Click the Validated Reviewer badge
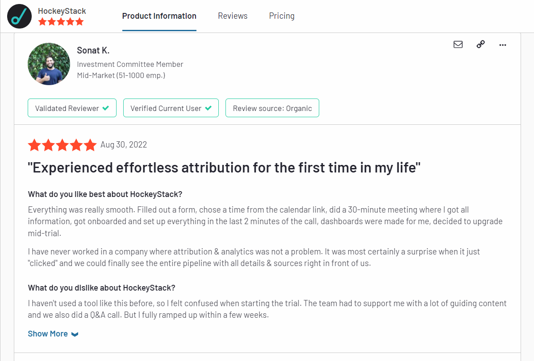 pos(72,108)
